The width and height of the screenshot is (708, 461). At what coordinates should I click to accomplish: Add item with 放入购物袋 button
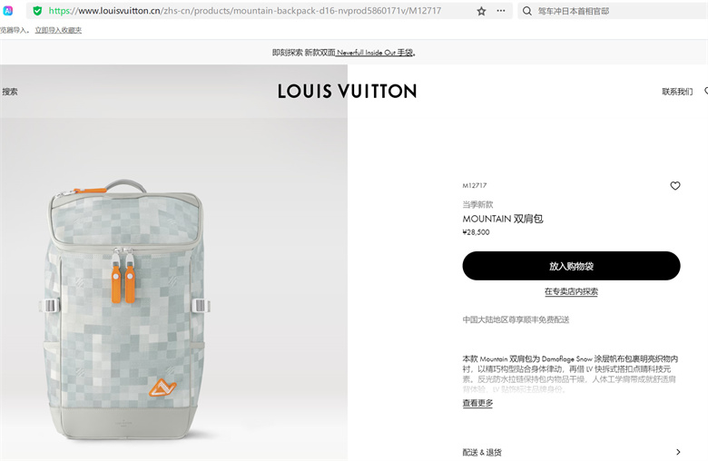(571, 266)
